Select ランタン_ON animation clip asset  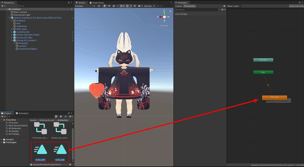point(60,153)
